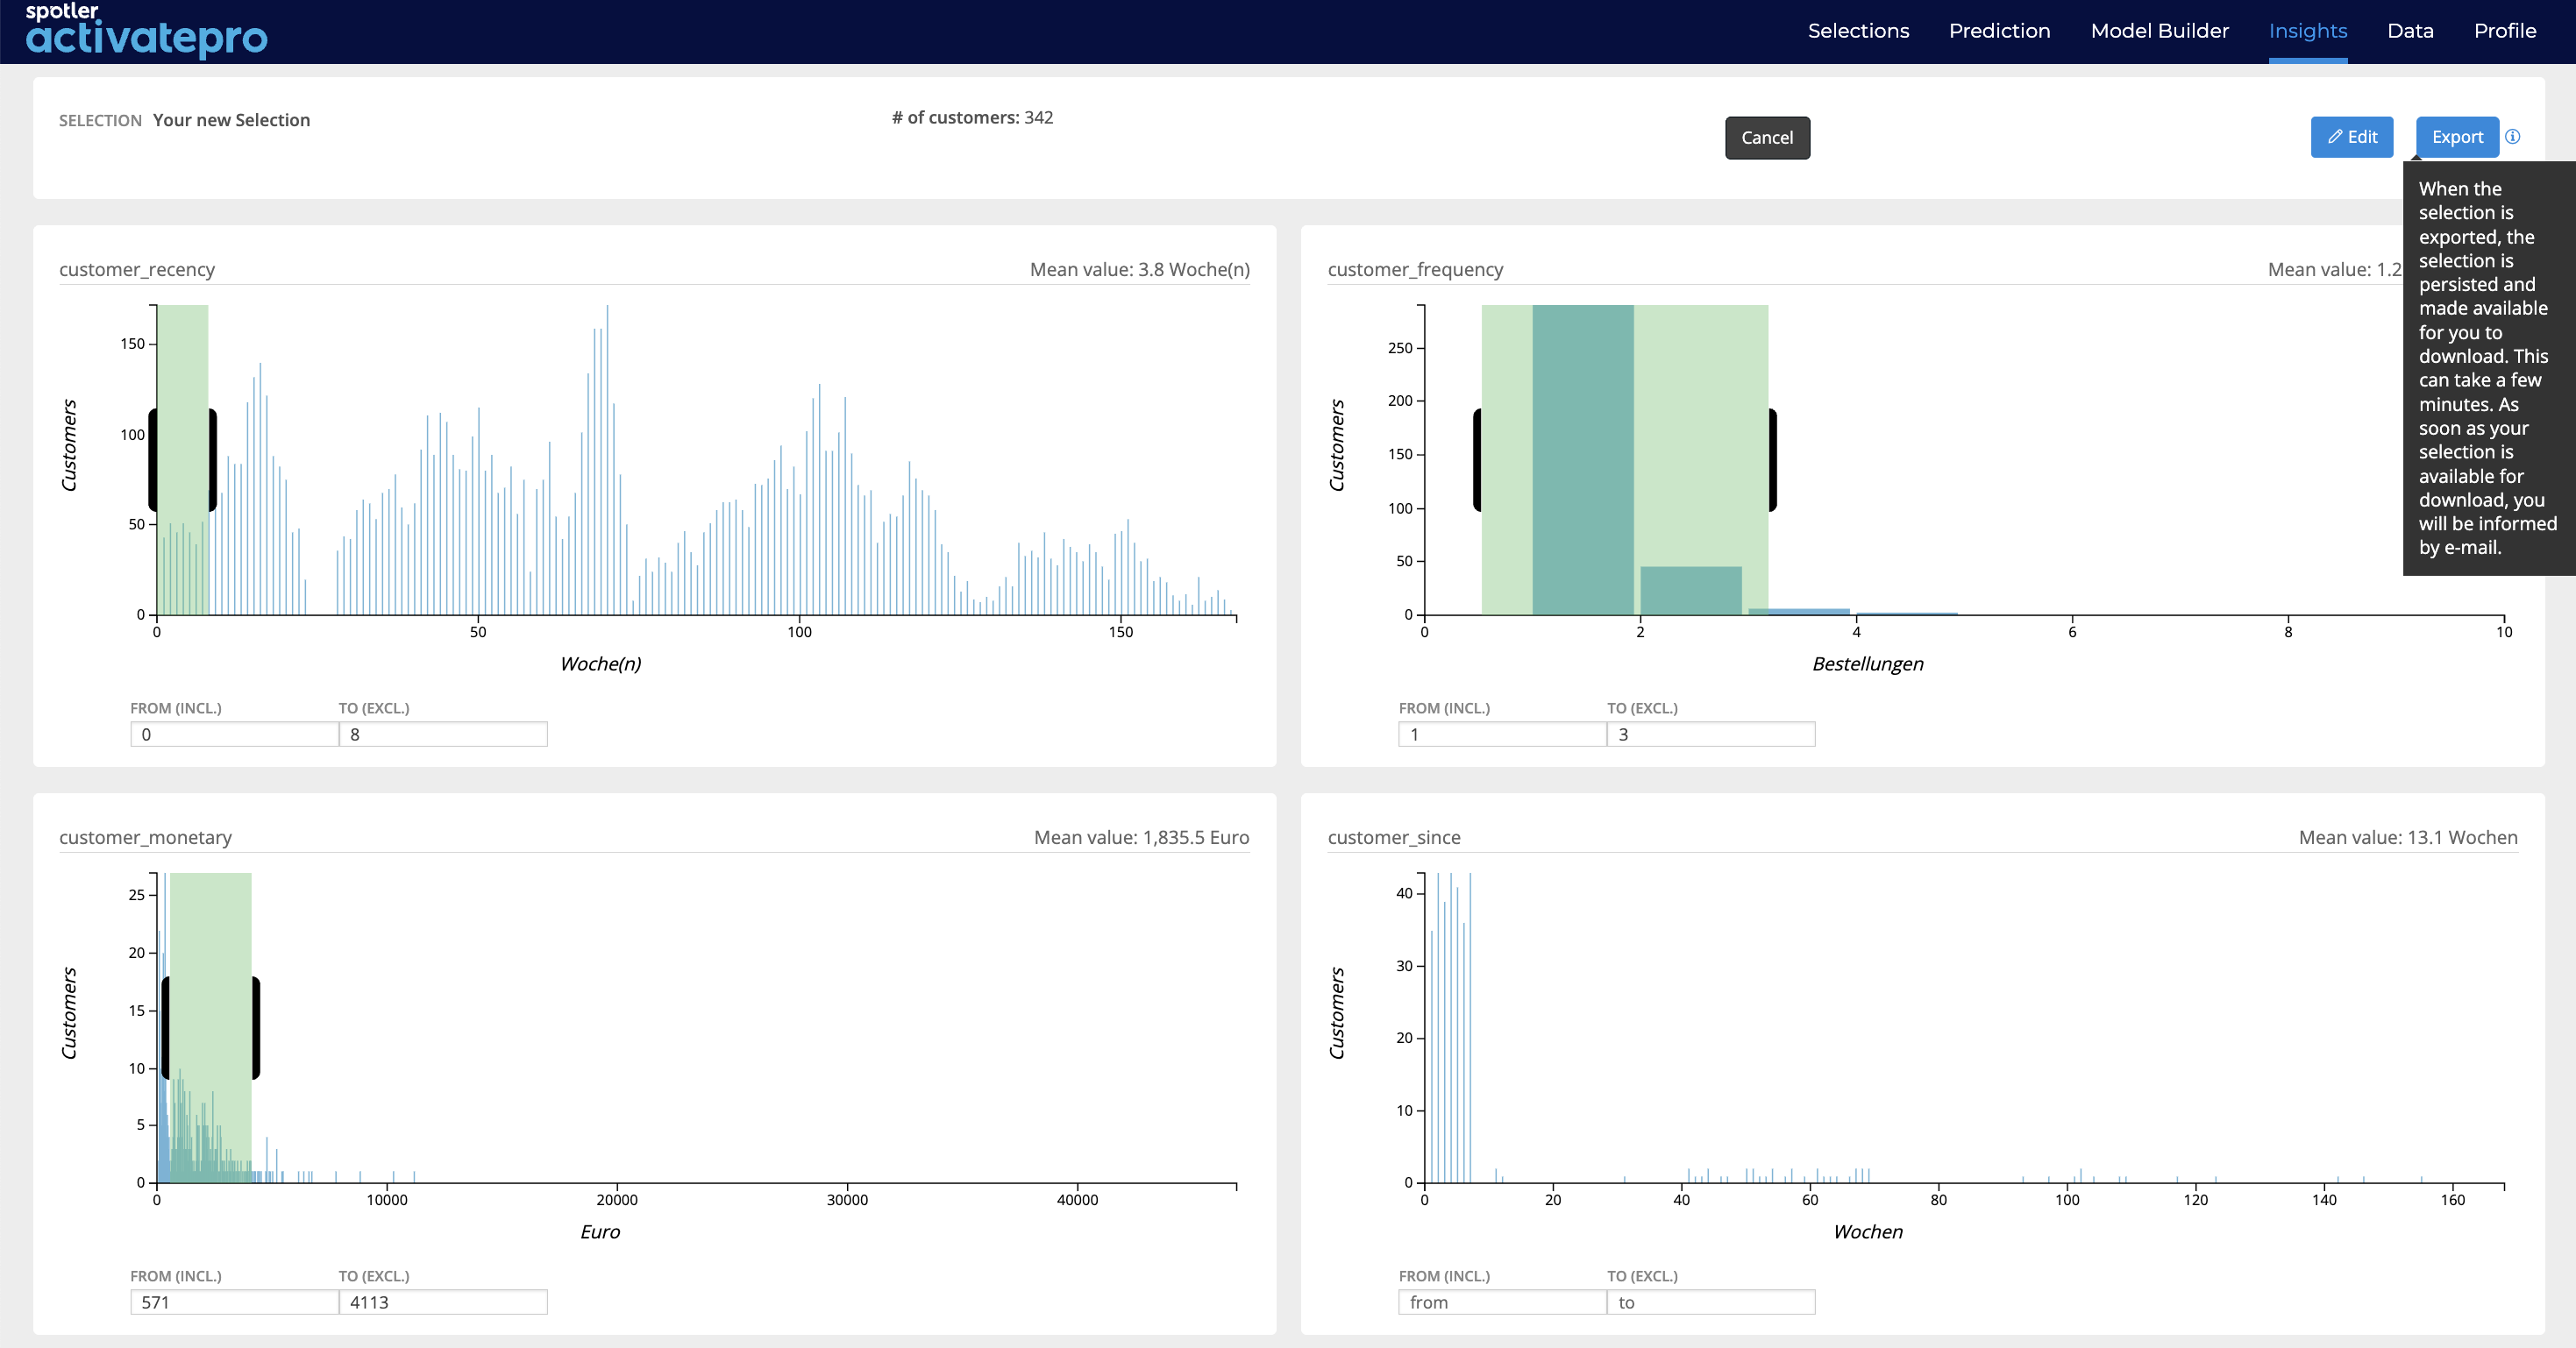Viewport: 2576px width, 1348px height.
Task: Focus the customer_frequency To field
Action: (1711, 734)
